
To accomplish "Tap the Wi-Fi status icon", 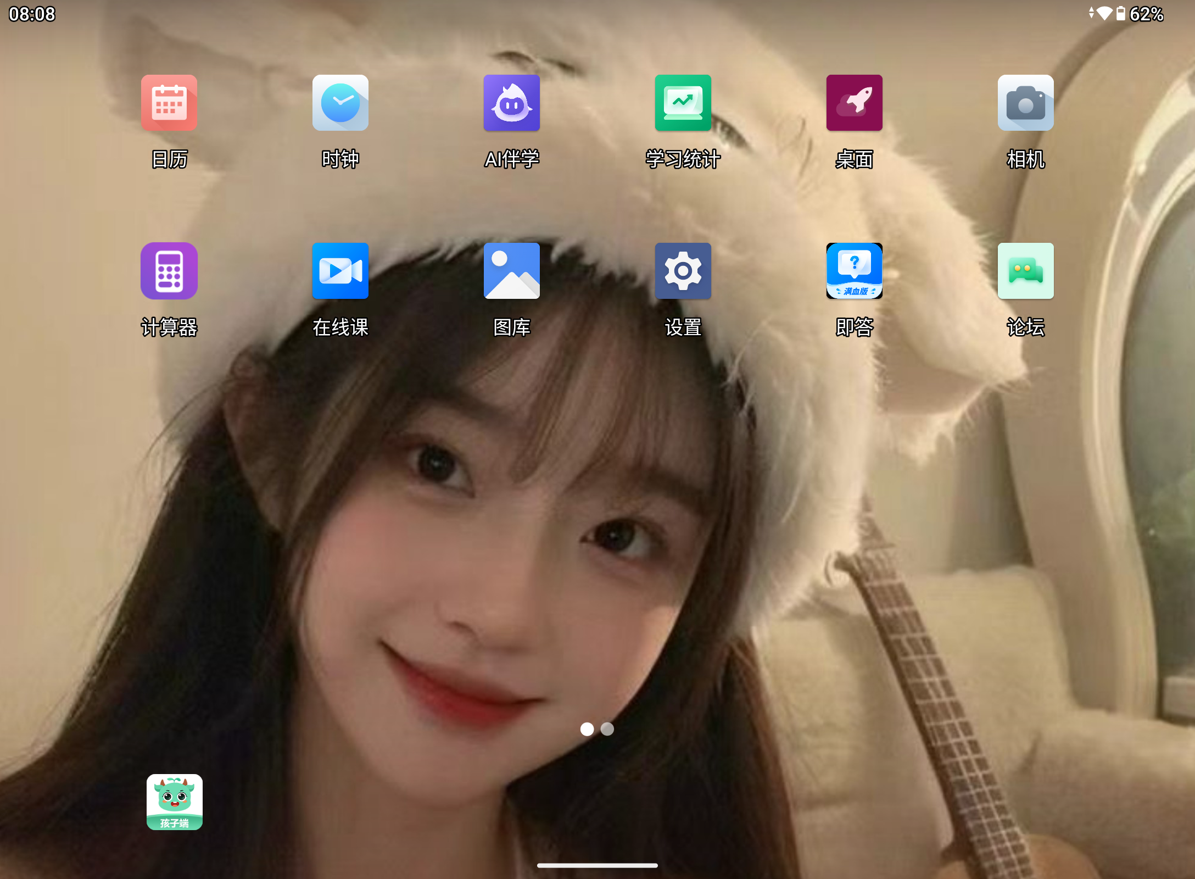I will [1104, 13].
